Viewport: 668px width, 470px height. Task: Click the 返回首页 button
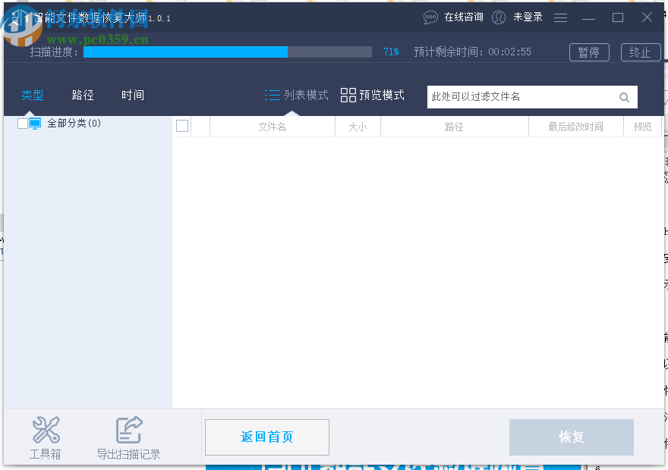tap(266, 437)
